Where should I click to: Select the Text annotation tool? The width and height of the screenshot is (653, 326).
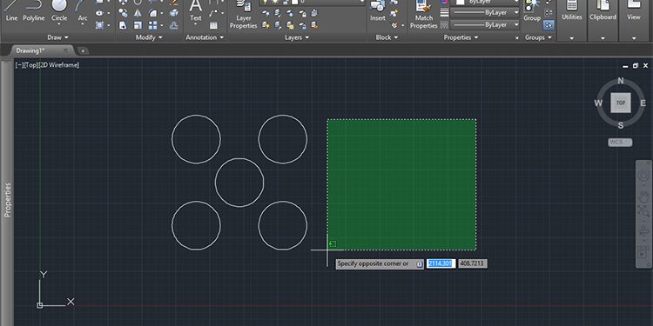coord(196,10)
